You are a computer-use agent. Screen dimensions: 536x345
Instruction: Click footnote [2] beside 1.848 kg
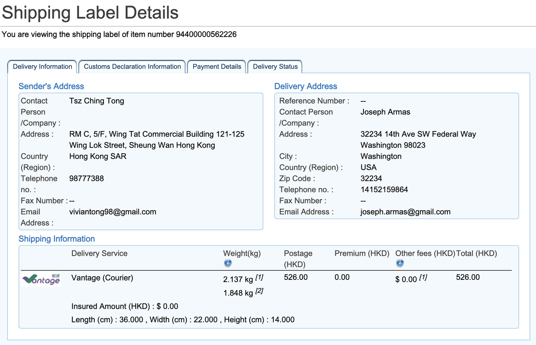click(x=259, y=291)
